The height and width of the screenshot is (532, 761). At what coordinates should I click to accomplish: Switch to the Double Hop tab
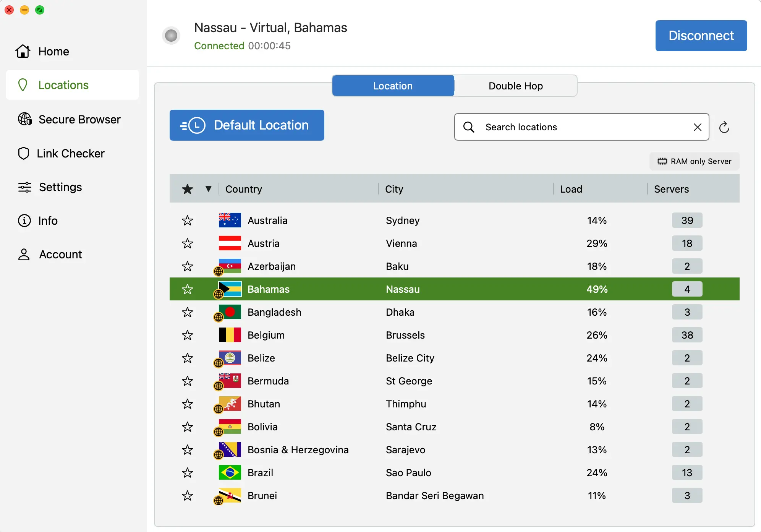point(515,86)
